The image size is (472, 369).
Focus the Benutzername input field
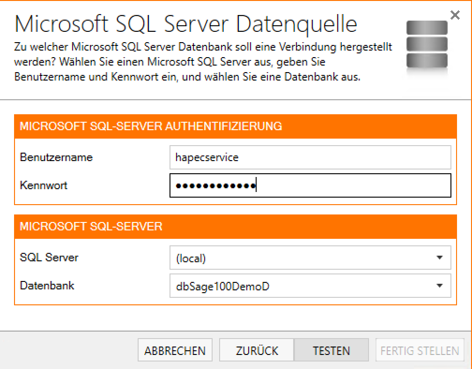point(310,157)
